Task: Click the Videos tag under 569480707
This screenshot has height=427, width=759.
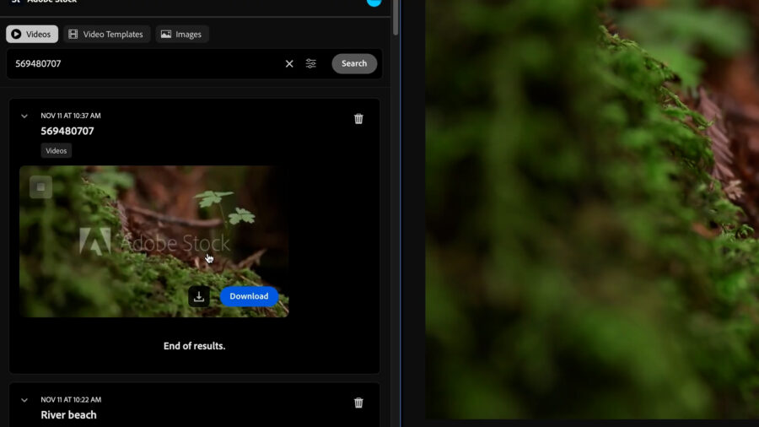Action: point(57,151)
